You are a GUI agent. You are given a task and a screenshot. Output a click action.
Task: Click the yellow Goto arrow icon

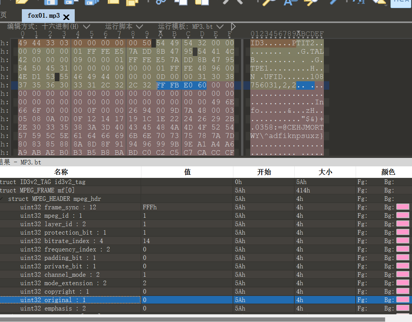click(310, 3)
